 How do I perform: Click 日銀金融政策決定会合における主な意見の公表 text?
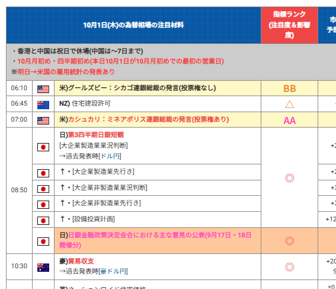coord(155,240)
